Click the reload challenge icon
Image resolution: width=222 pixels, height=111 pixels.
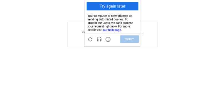90,39
